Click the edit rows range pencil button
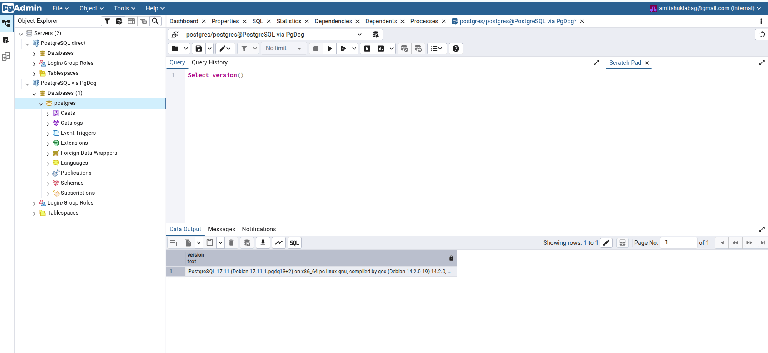Screen dimensions: 768x353 click(x=606, y=243)
